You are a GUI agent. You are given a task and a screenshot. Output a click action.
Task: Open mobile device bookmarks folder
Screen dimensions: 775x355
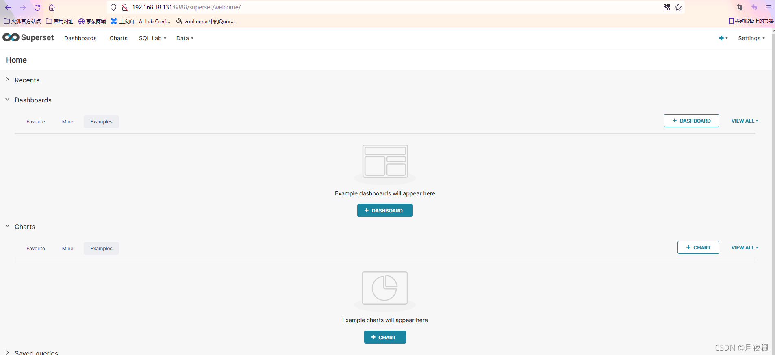tap(751, 21)
